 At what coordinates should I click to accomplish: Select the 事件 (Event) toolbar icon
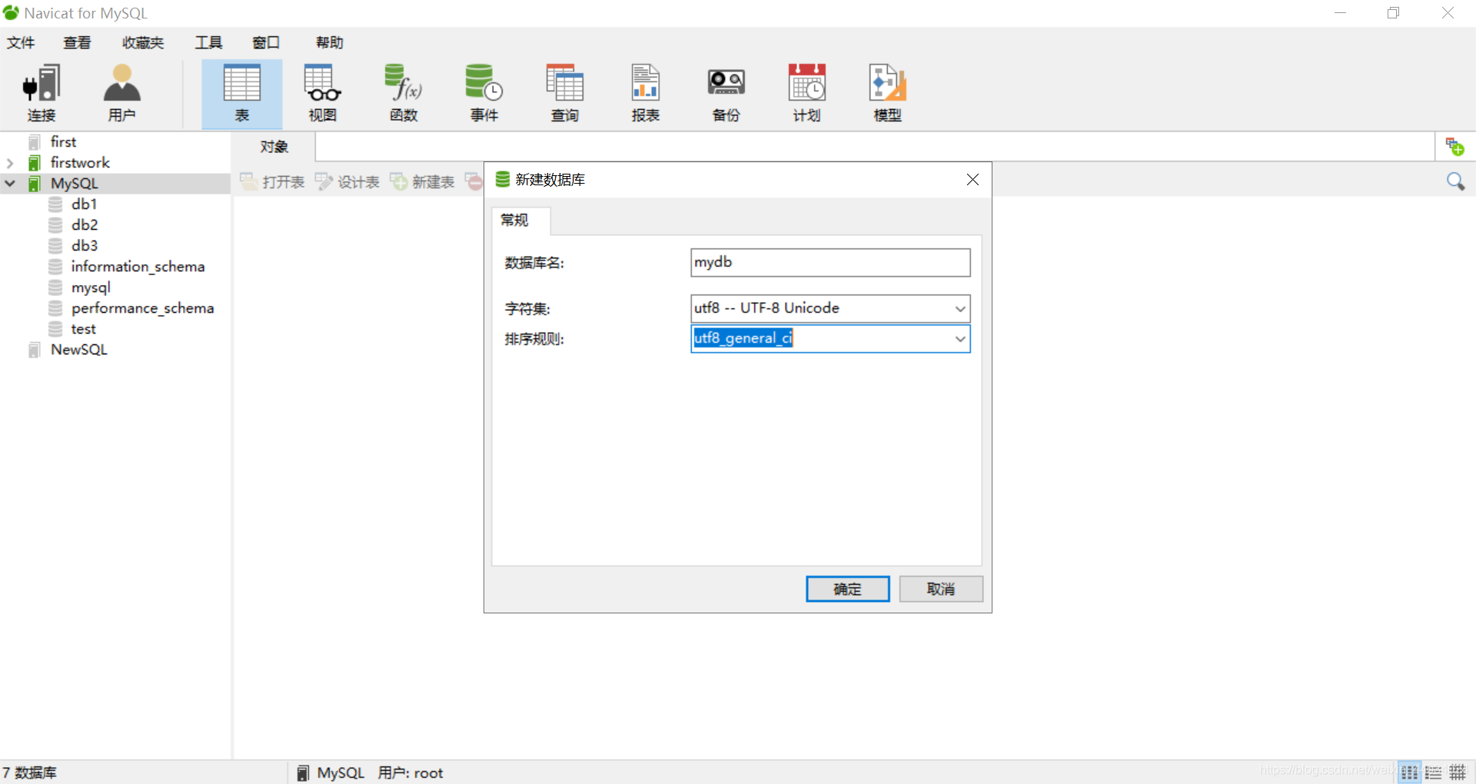(x=484, y=93)
